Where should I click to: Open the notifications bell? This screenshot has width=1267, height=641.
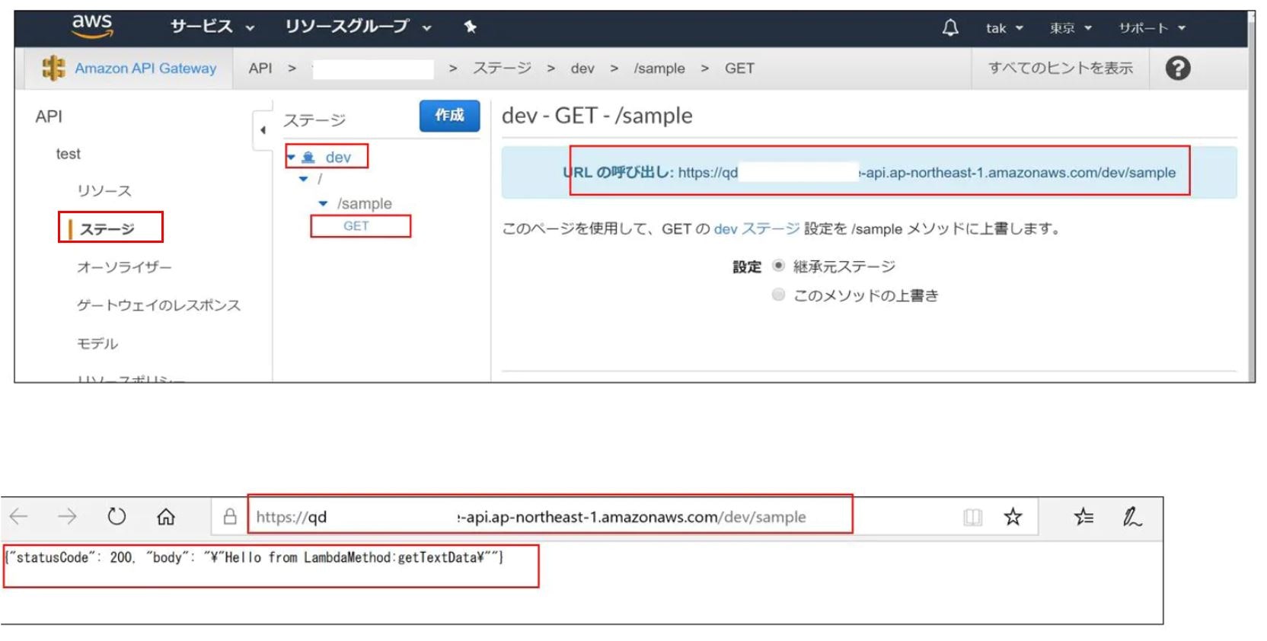click(950, 28)
